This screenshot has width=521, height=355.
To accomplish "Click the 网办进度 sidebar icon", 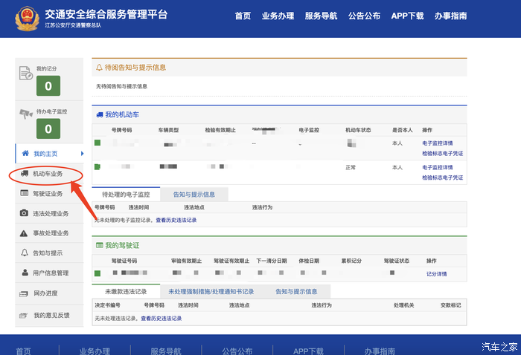I will pos(25,293).
